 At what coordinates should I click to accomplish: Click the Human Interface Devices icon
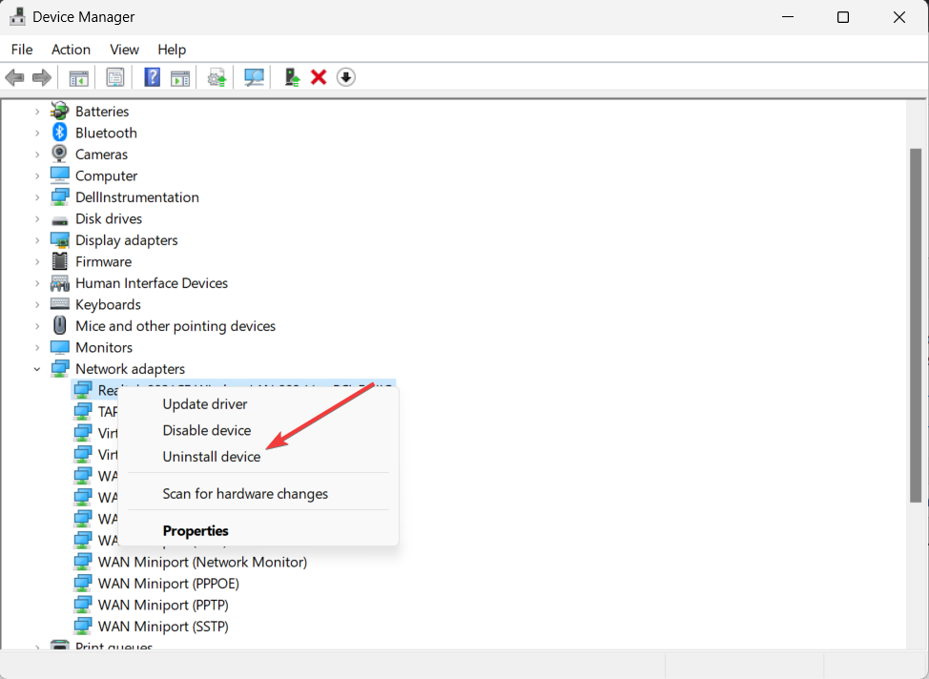tap(59, 283)
